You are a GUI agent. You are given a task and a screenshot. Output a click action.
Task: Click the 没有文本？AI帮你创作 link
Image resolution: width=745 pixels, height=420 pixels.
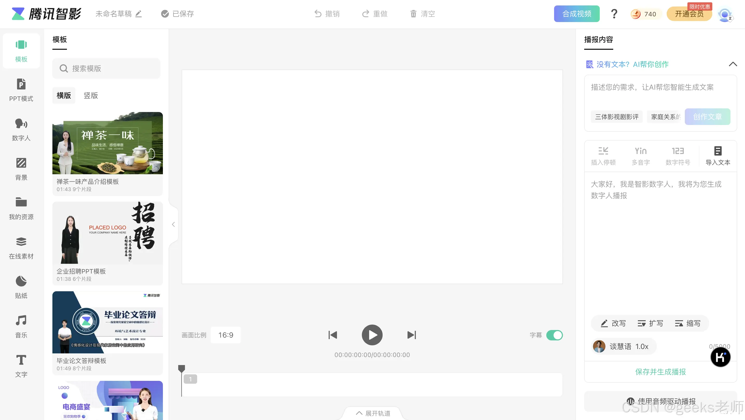tap(627, 64)
